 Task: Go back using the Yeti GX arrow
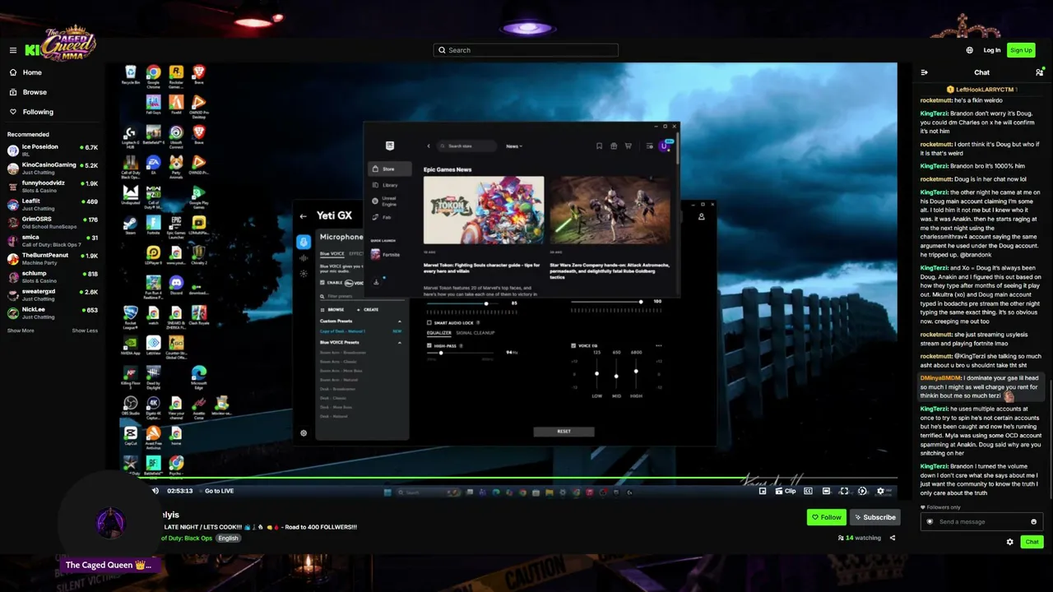(x=304, y=216)
